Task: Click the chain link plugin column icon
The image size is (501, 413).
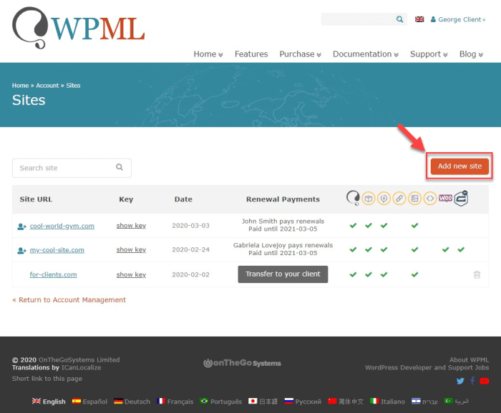Action: pyautogui.click(x=399, y=199)
